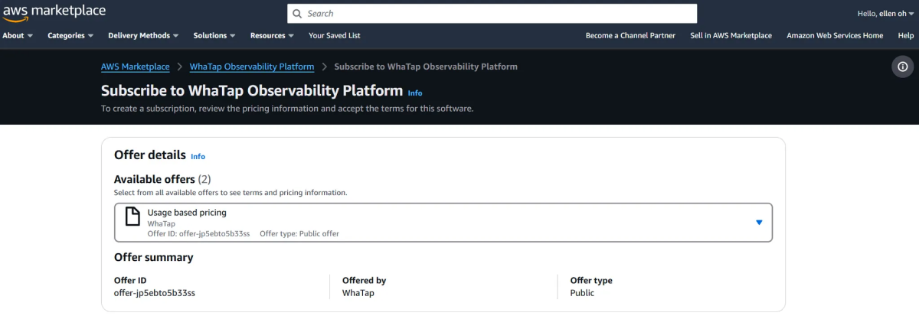This screenshot has width=919, height=316.
Task: Open the About menu
Action: coord(18,35)
